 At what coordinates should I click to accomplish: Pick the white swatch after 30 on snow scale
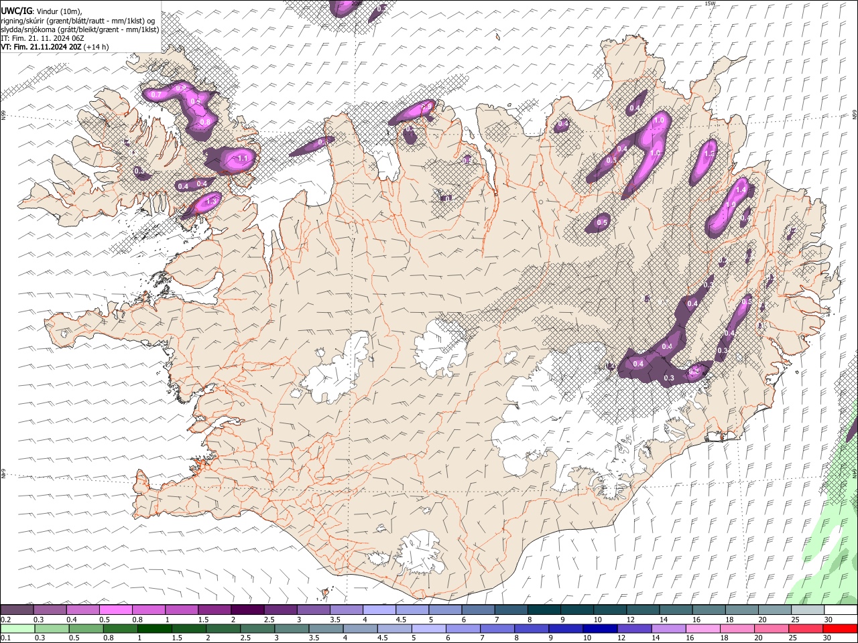(x=841, y=610)
